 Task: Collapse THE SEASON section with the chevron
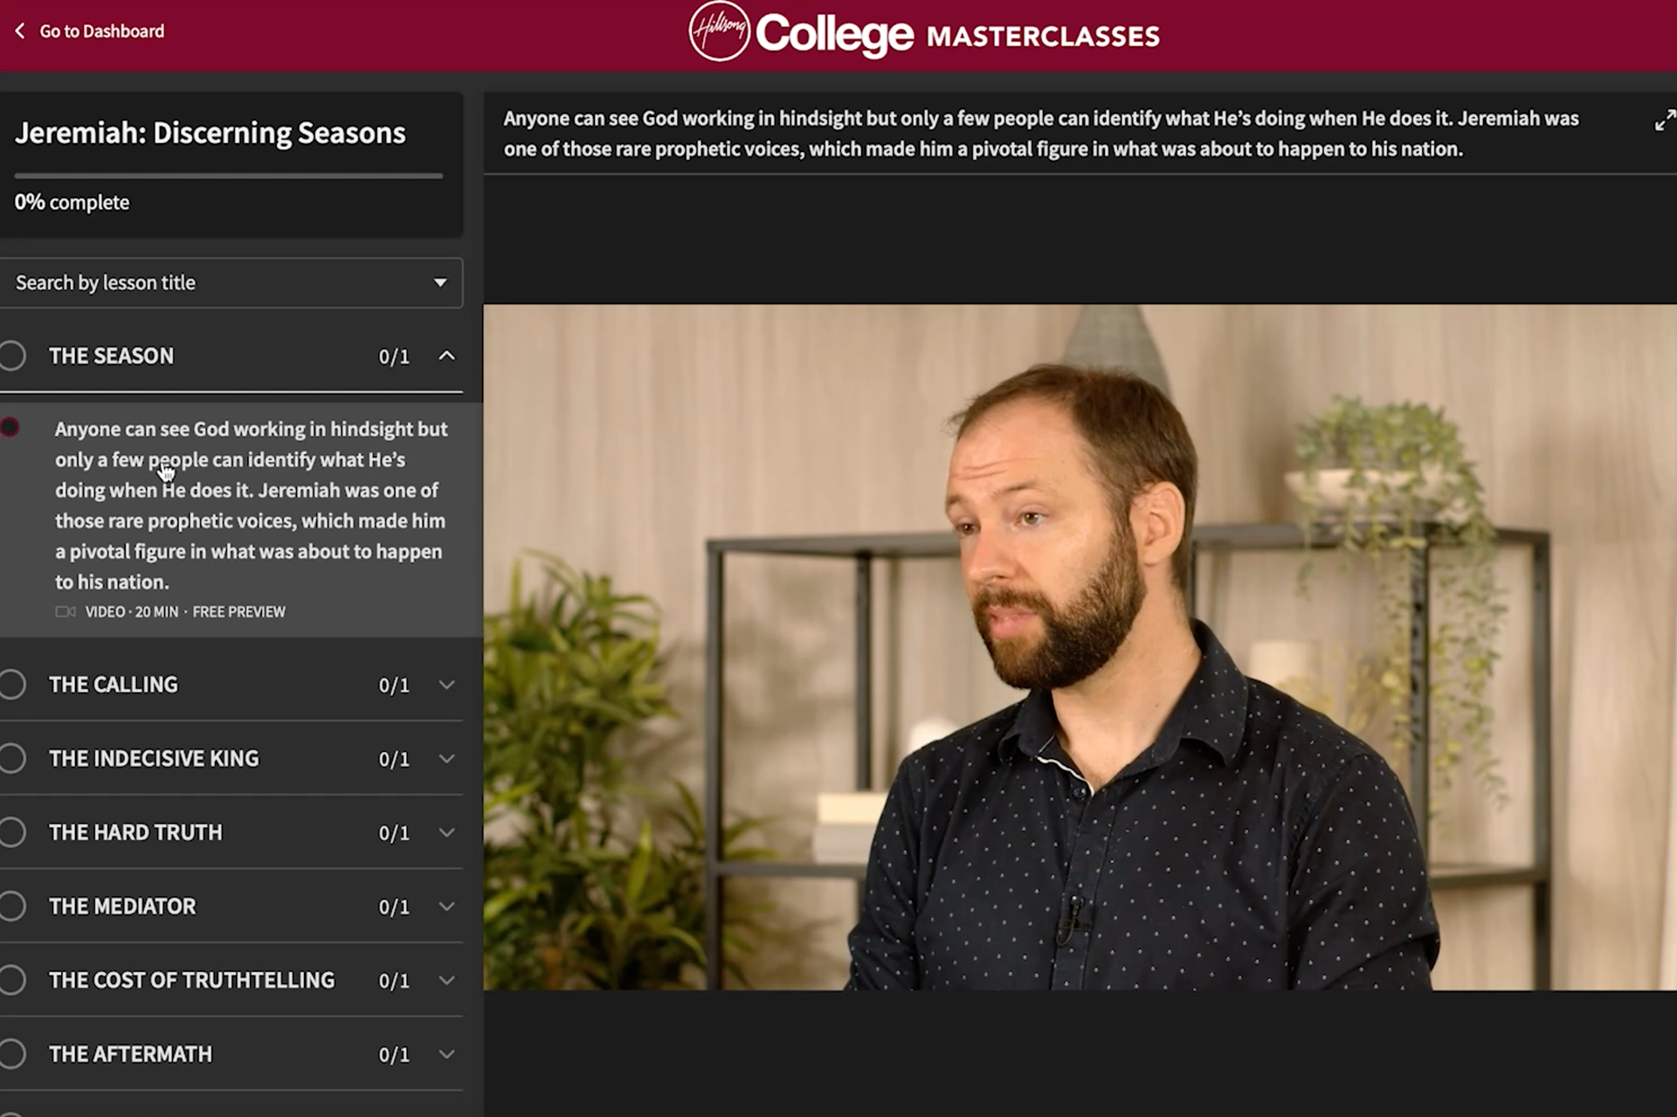446,355
